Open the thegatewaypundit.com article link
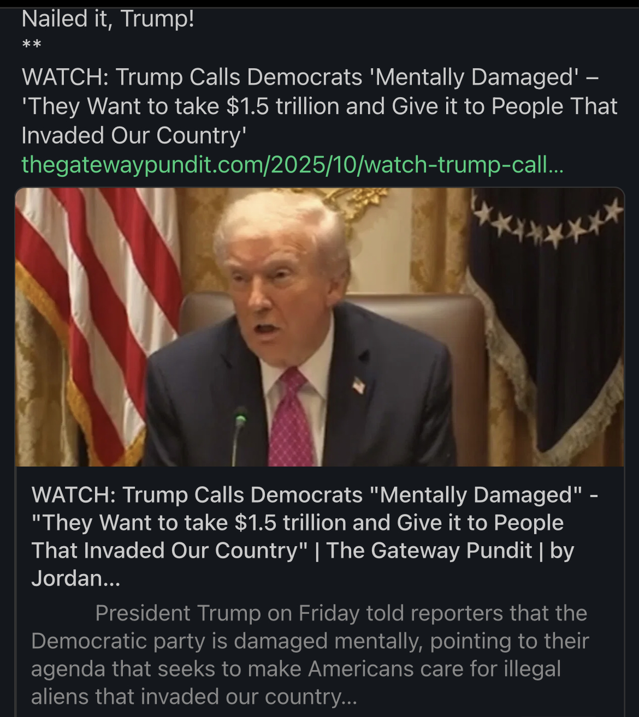 point(292,165)
